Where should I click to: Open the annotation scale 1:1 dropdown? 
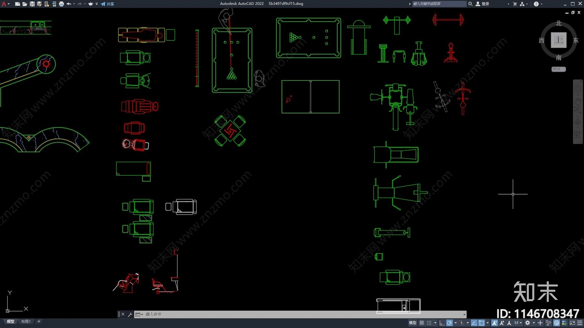click(518, 323)
